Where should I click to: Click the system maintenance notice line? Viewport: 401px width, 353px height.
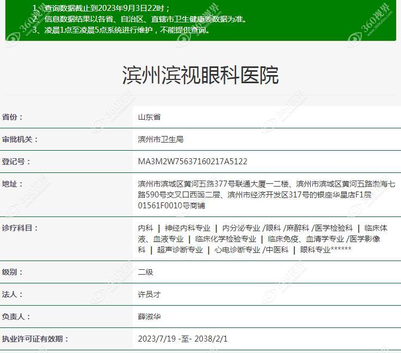121,30
